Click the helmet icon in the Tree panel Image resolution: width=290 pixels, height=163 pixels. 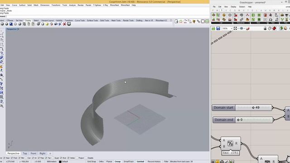(282, 15)
